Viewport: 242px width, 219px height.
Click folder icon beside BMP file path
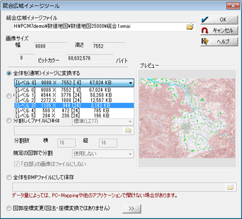point(231,187)
